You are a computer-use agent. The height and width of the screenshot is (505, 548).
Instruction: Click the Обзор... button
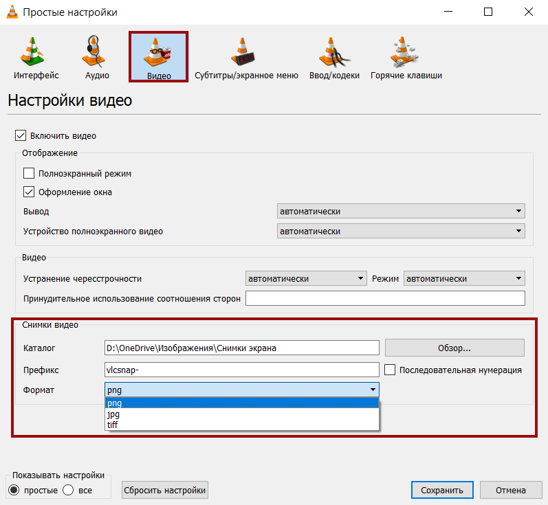454,348
